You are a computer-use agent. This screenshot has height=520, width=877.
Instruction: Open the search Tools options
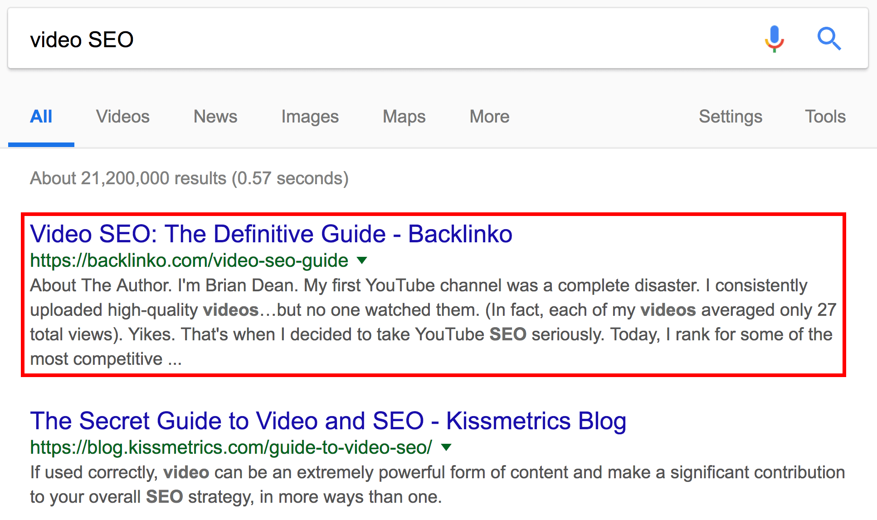[x=825, y=117]
